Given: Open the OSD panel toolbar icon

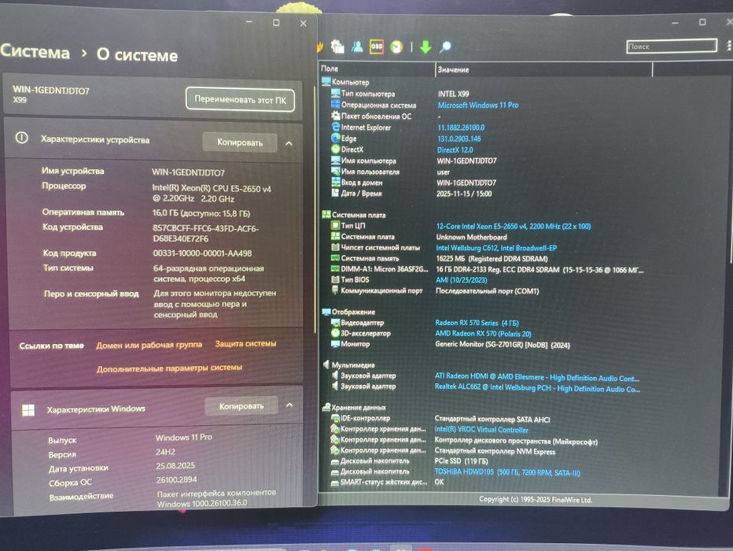Looking at the screenshot, I should click(x=376, y=46).
